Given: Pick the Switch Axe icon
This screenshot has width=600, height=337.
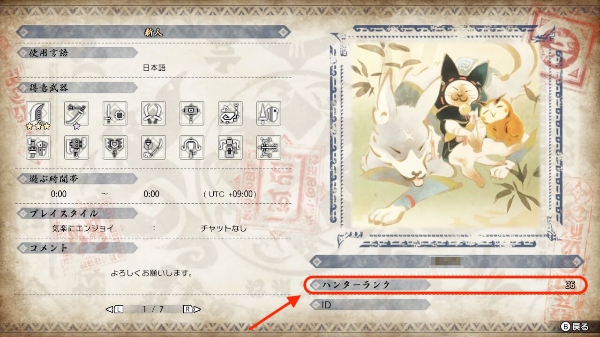Looking at the screenshot, I should coord(77,147).
